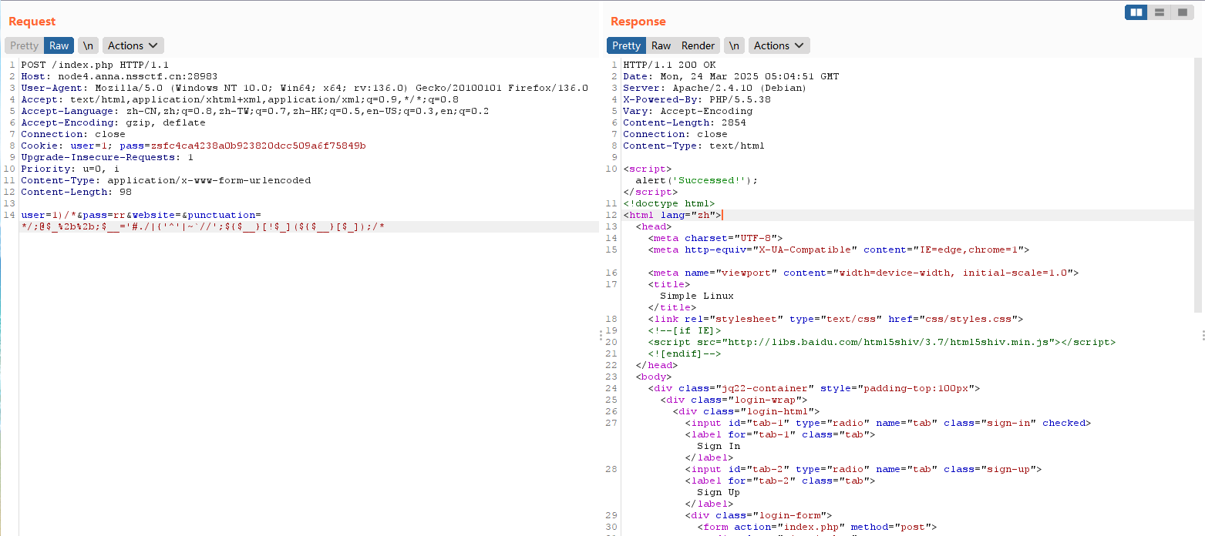Click the drag handle between Request and Response

pos(601,335)
